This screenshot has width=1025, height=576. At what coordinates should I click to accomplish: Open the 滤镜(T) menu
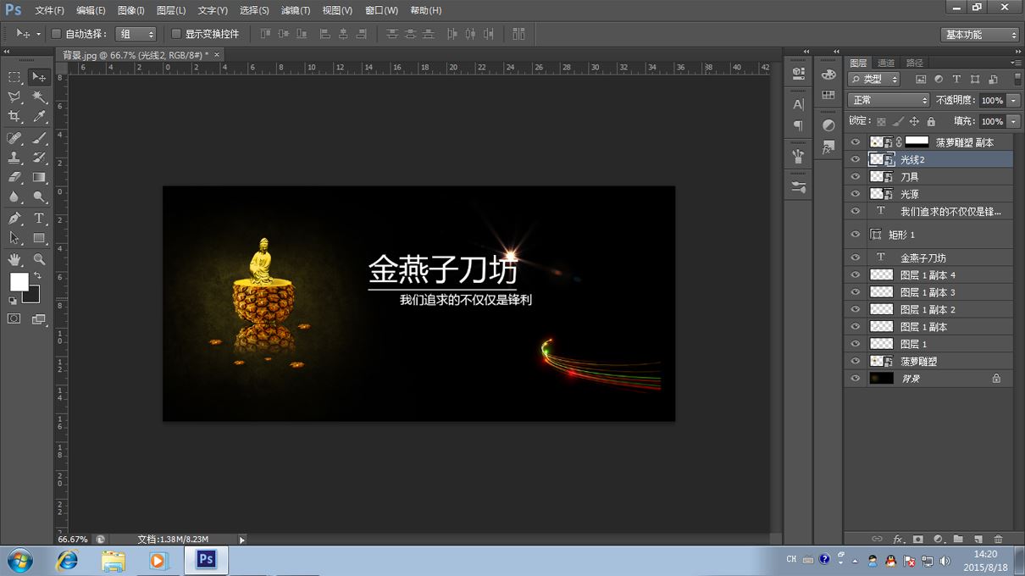[x=296, y=10]
